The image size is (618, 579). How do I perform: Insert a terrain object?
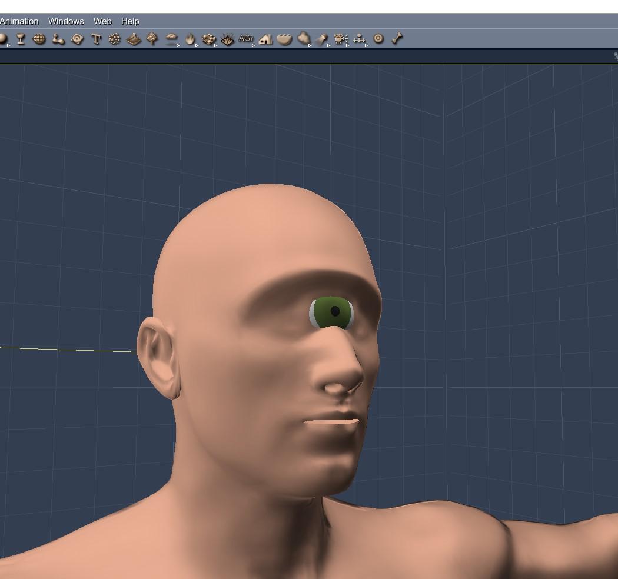click(134, 39)
